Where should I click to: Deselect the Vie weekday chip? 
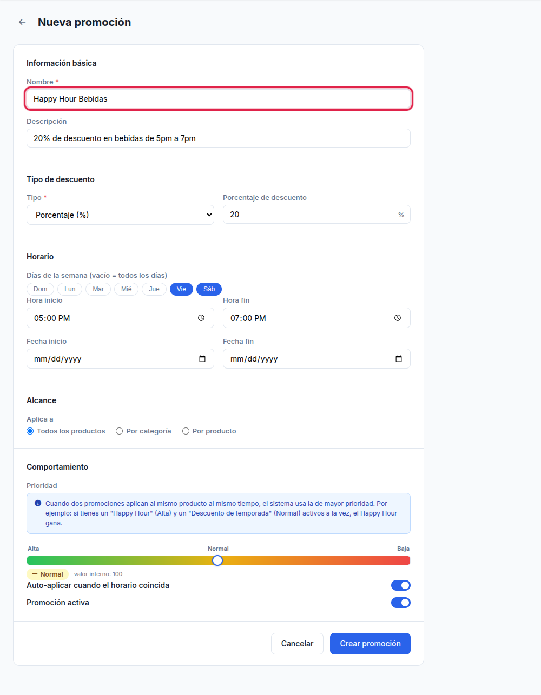181,289
